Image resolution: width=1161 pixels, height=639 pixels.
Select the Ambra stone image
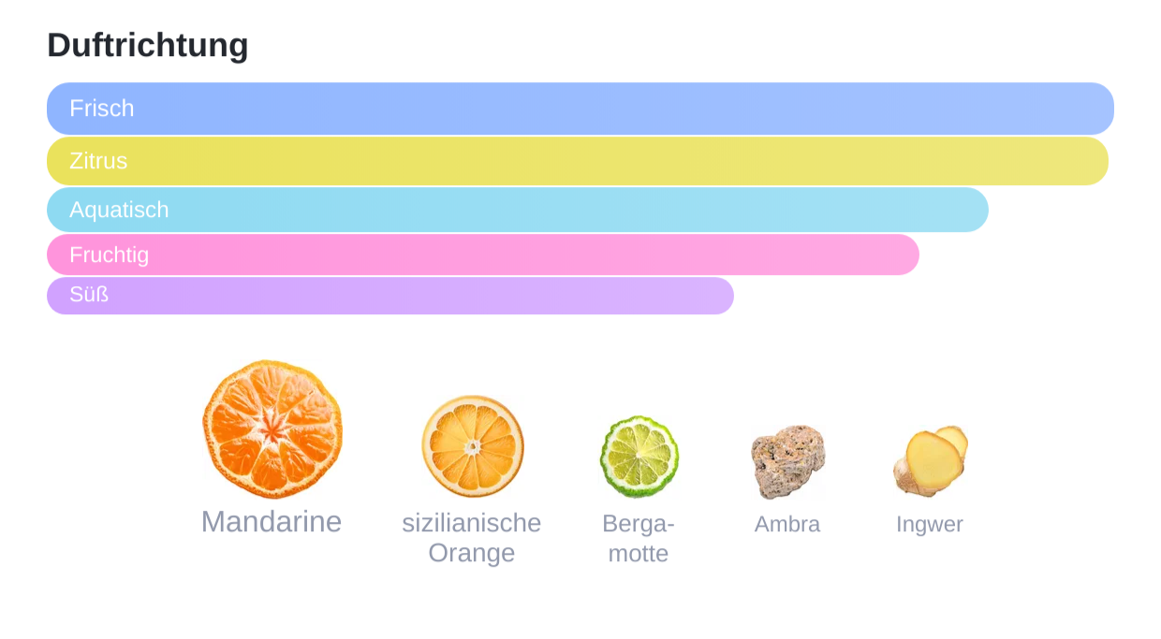pyautogui.click(x=788, y=462)
